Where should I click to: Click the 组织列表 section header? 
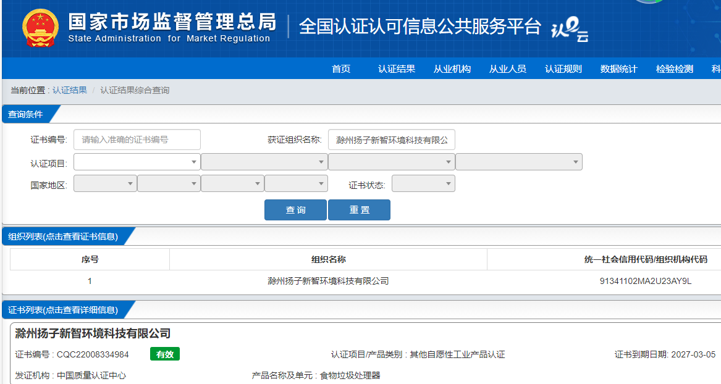click(63, 236)
